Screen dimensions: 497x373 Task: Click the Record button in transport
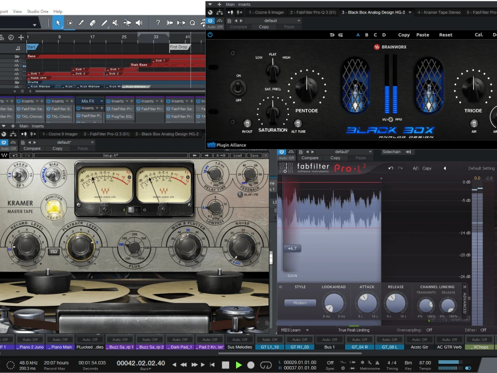tap(251, 365)
